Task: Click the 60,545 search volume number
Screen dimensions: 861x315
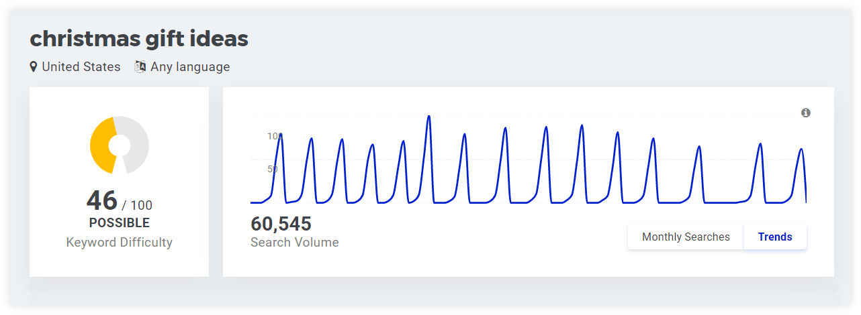Action: coord(281,224)
